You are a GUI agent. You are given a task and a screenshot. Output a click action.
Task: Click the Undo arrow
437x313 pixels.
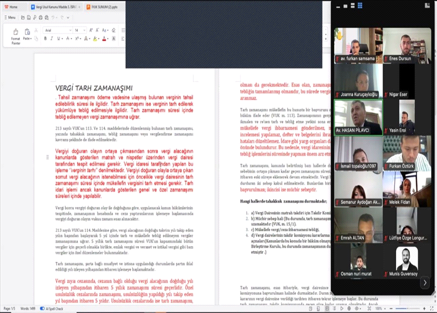[53, 18]
